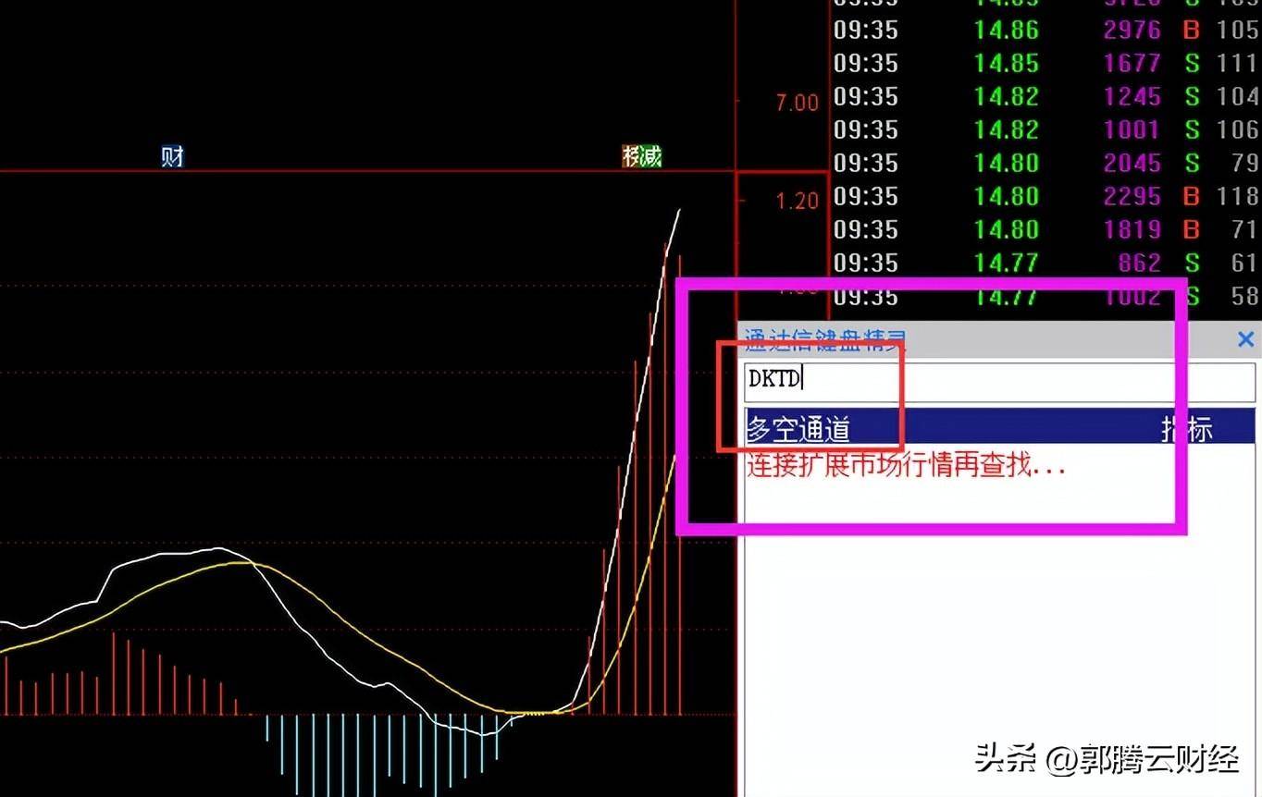The height and width of the screenshot is (797, 1262).
Task: Click the 7.00 axis value
Action: pyautogui.click(x=798, y=103)
